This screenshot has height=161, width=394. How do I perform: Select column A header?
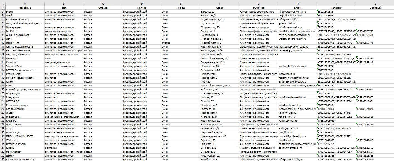point(25,4)
